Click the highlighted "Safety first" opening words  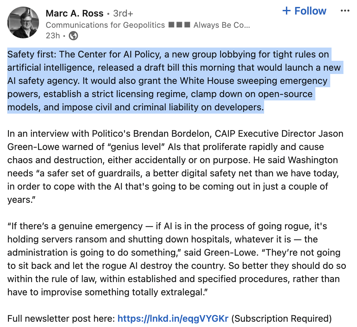click(28, 54)
